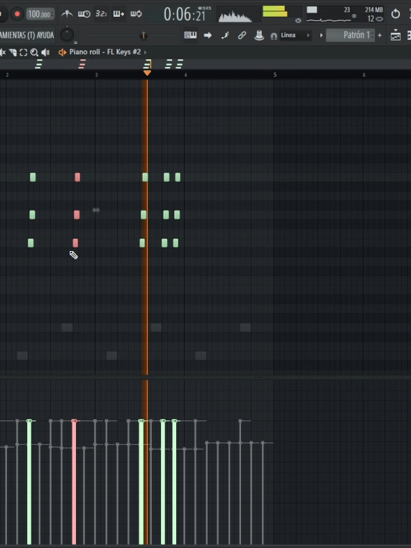This screenshot has width=411, height=548.
Task: Select the slice tool in piano roll
Action: 13,52
